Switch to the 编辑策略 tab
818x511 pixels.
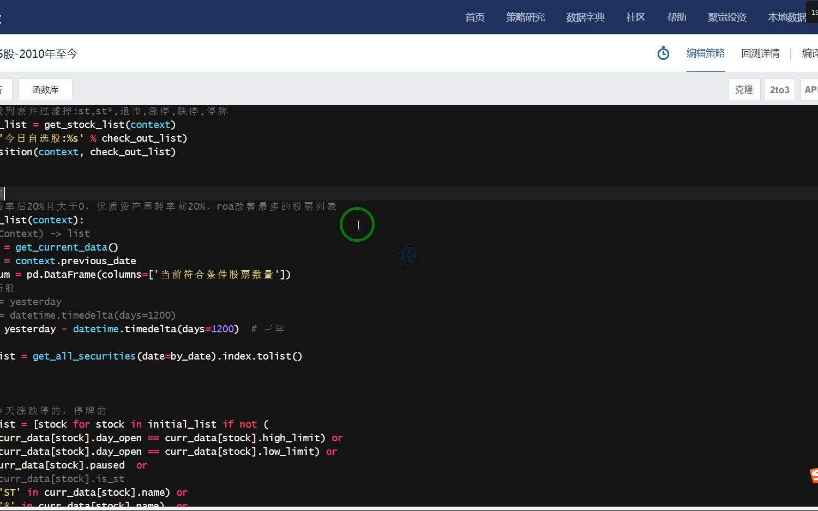tap(706, 53)
